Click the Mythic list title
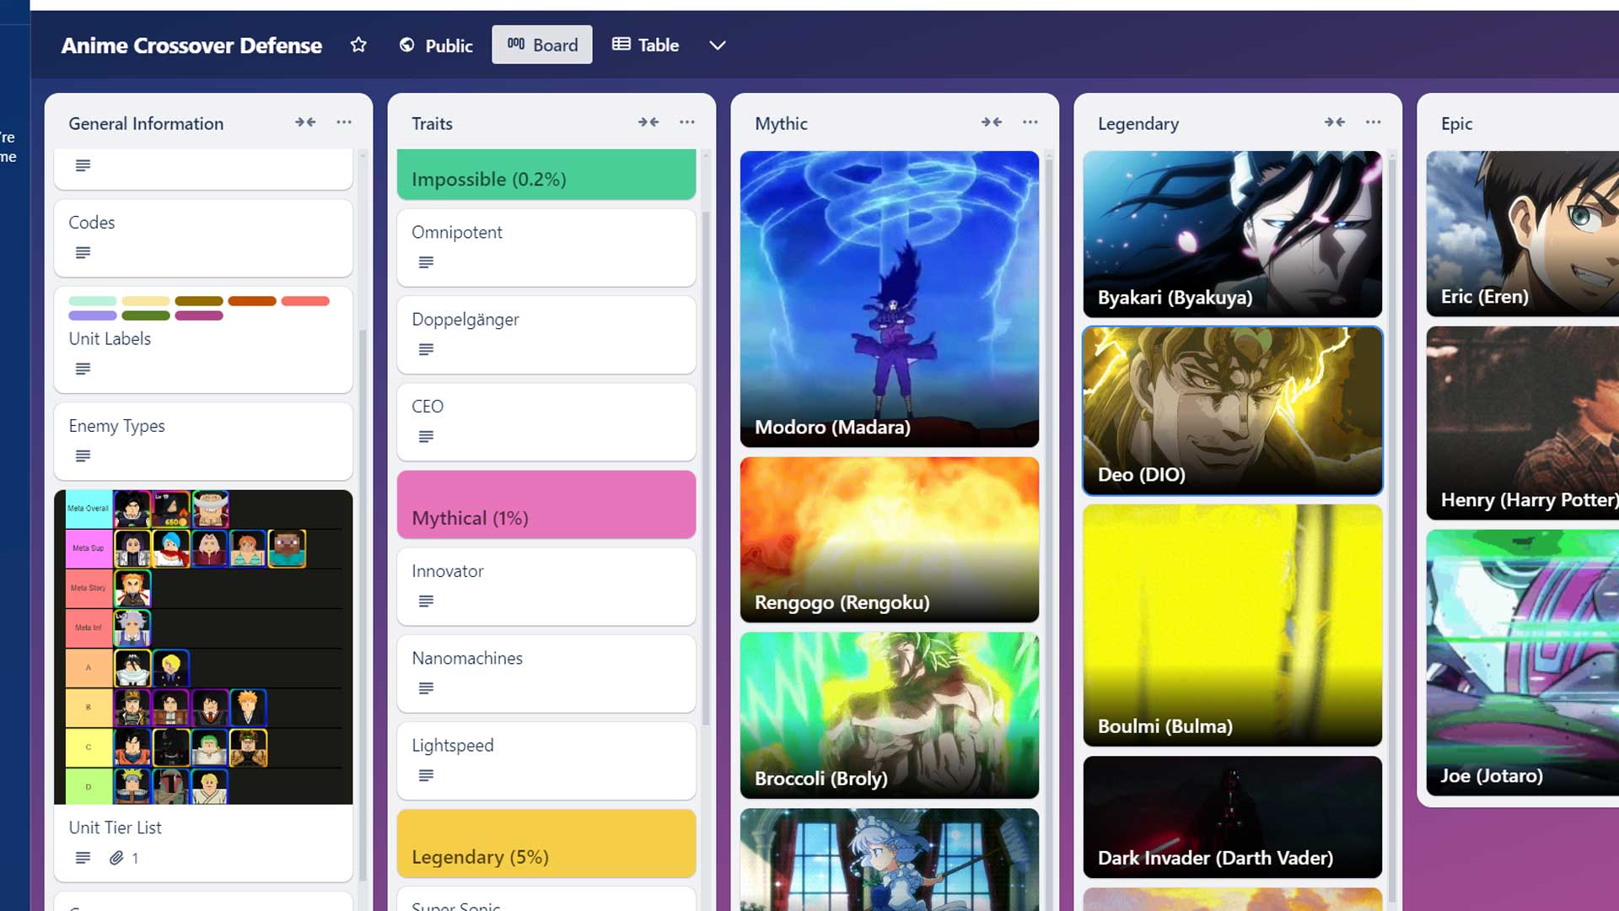Viewport: 1619px width, 911px height. 781,123
